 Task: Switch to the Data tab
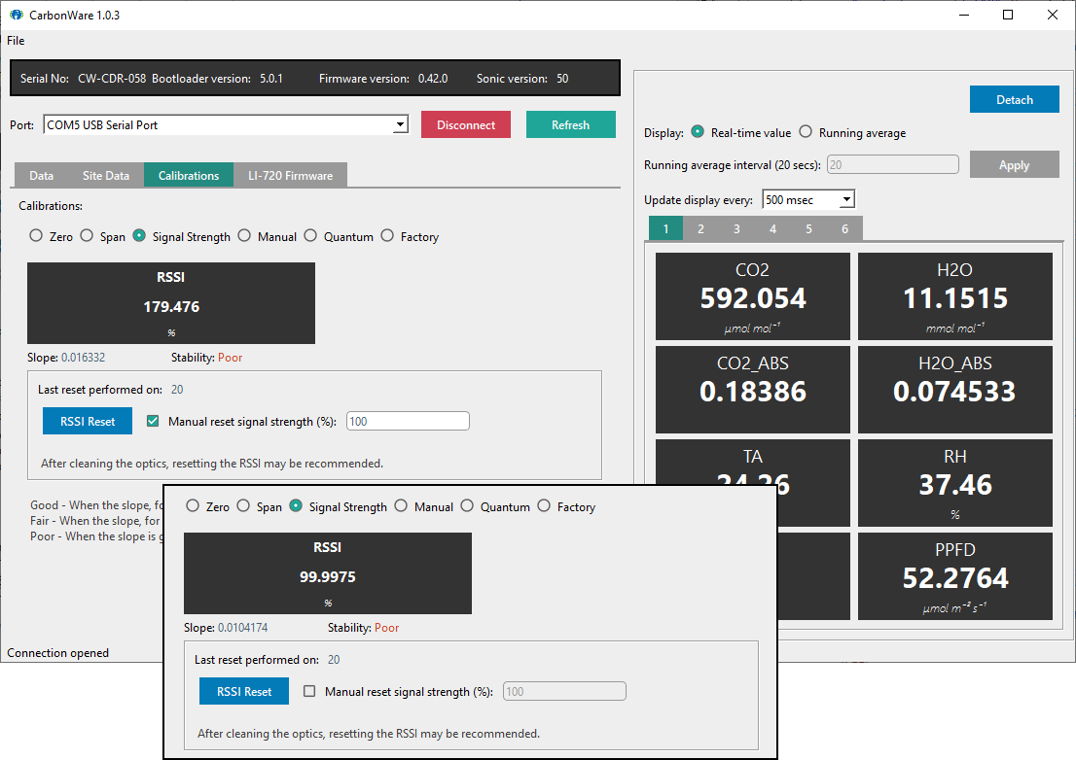(x=41, y=176)
